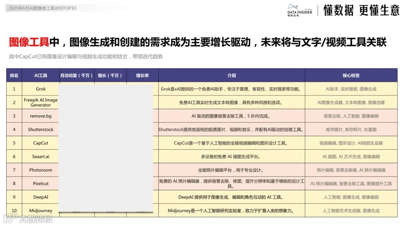Image resolution: width=403 pixels, height=226 pixels.
Task: Select the 'Freepik AI Image Generator' cell
Action: click(41, 102)
